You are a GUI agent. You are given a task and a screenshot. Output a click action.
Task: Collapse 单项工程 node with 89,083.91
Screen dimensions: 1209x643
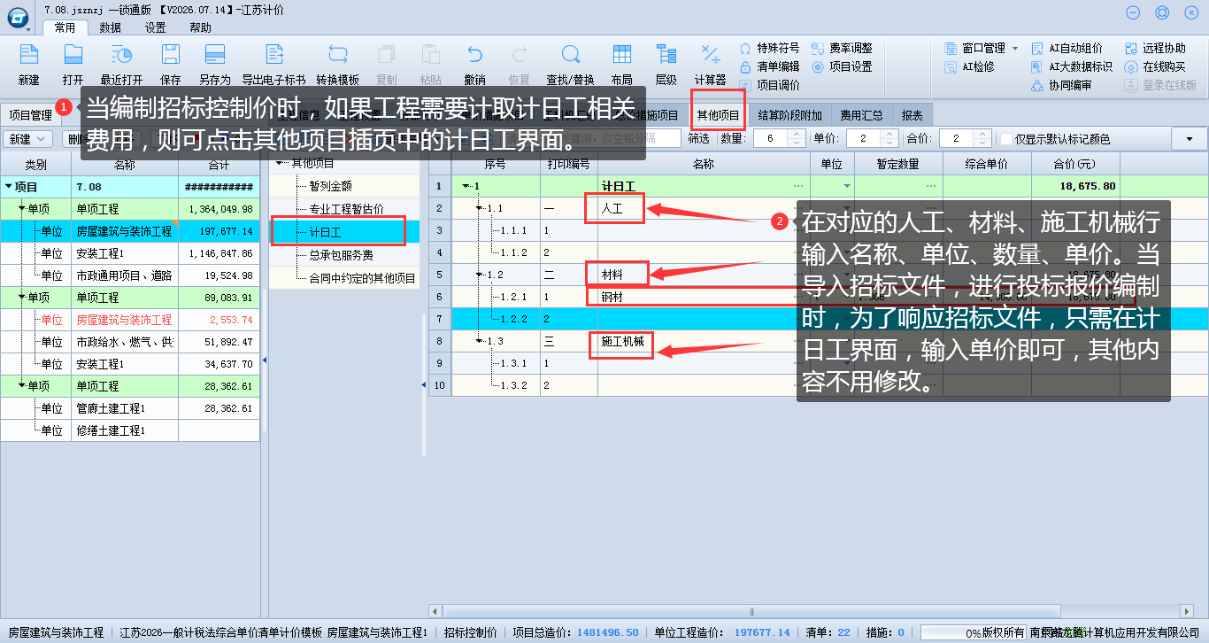(22, 298)
